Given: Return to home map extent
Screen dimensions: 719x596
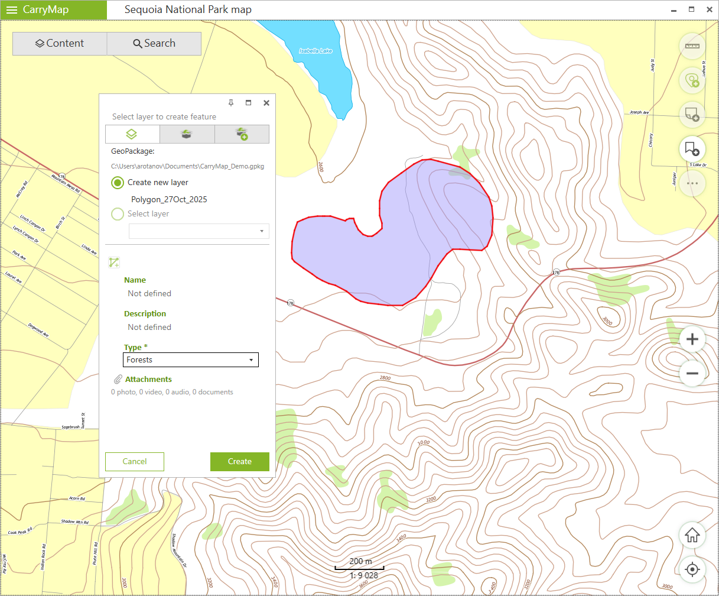Looking at the screenshot, I should 692,536.
